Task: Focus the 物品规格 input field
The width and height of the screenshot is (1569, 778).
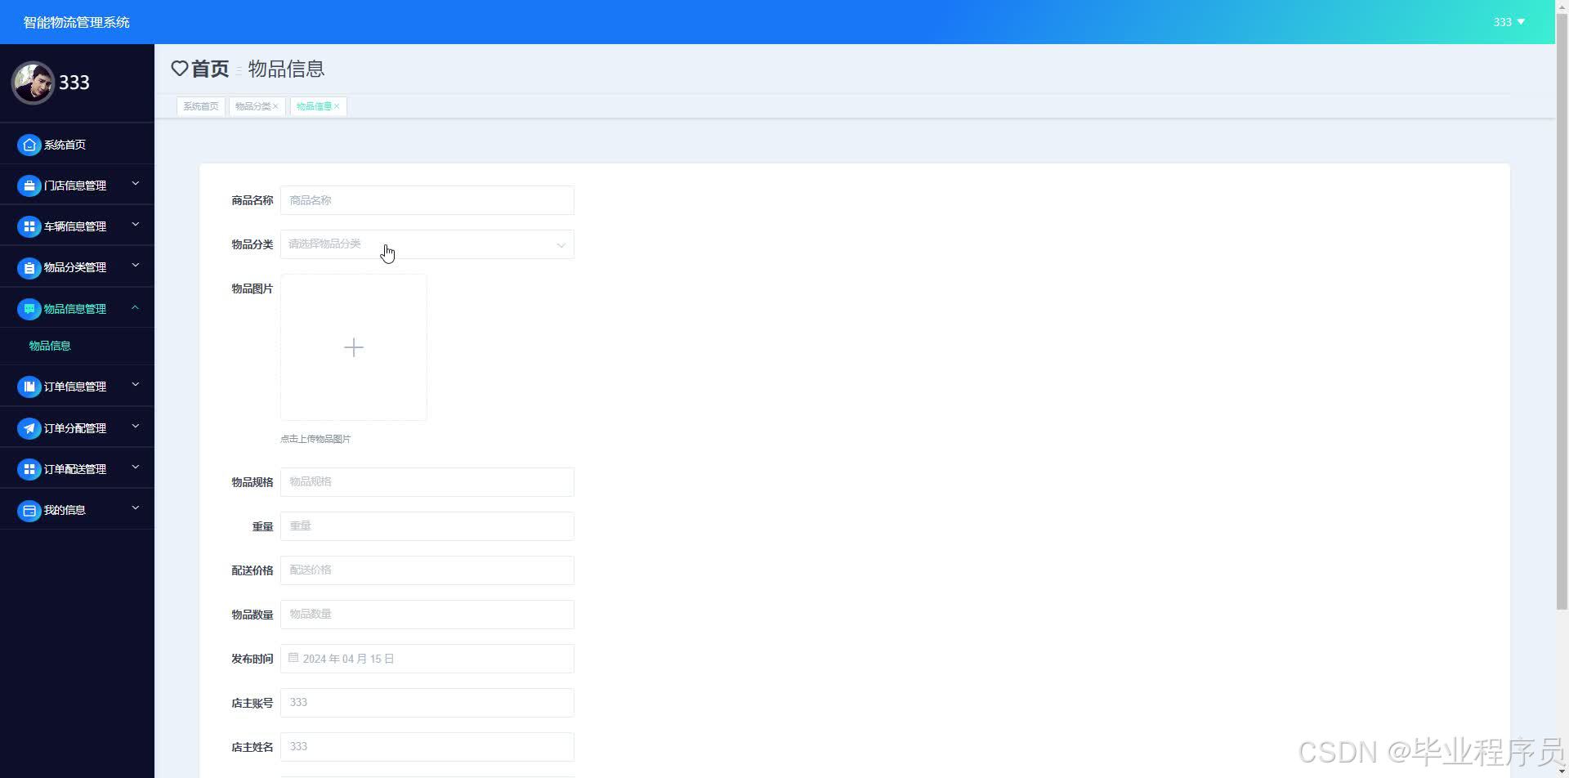Action: 427,482
